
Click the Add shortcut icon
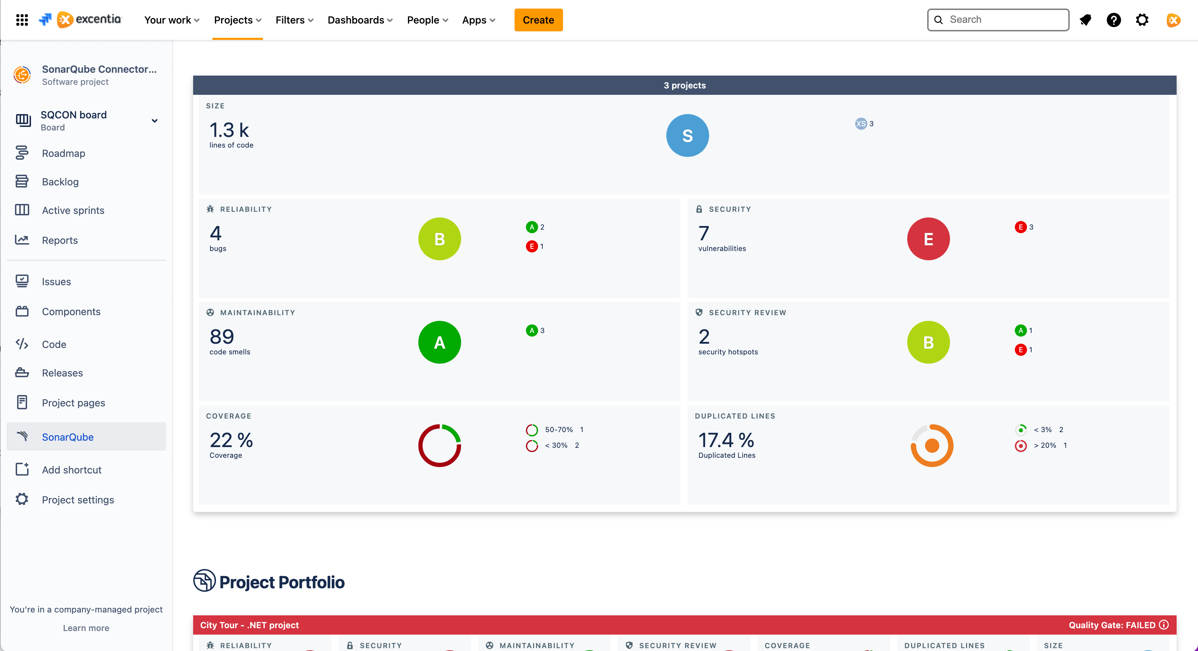click(x=22, y=469)
